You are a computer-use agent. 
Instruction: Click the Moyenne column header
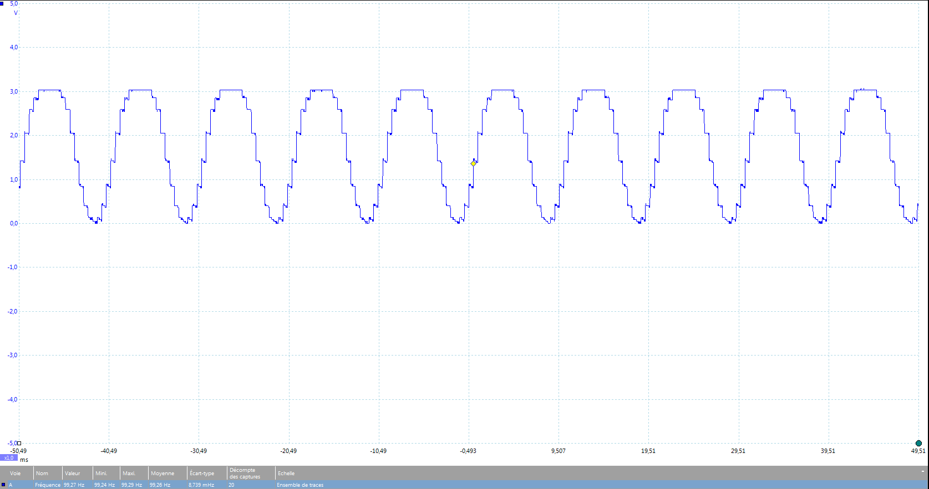tap(163, 473)
